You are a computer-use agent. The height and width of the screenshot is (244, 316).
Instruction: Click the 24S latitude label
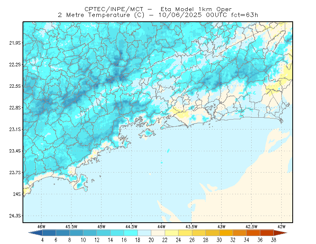pyautogui.click(x=17, y=194)
